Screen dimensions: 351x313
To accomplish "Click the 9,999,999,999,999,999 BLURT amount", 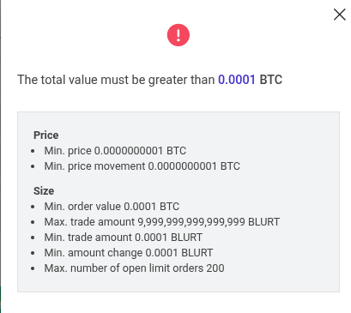I will pos(209,222).
